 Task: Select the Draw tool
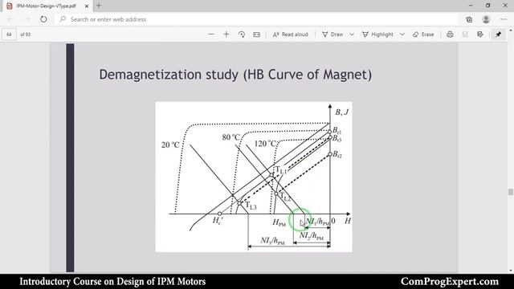(332, 35)
